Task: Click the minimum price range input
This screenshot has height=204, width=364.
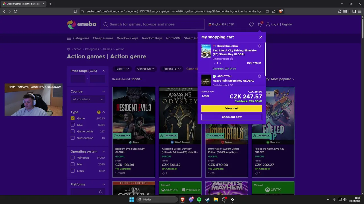Action: pos(78,79)
